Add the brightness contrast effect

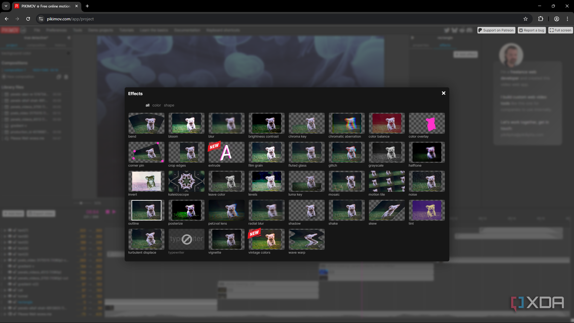click(x=266, y=123)
